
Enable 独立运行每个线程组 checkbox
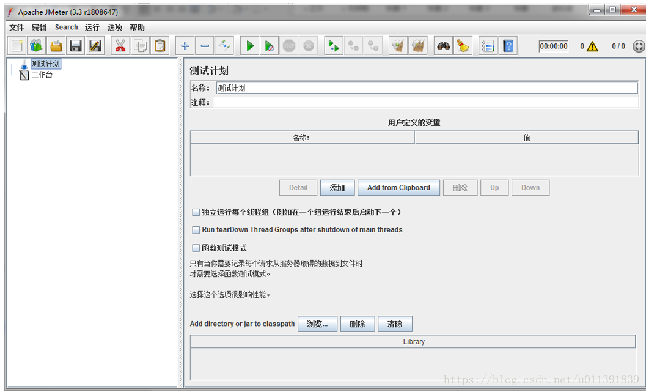pyautogui.click(x=196, y=212)
